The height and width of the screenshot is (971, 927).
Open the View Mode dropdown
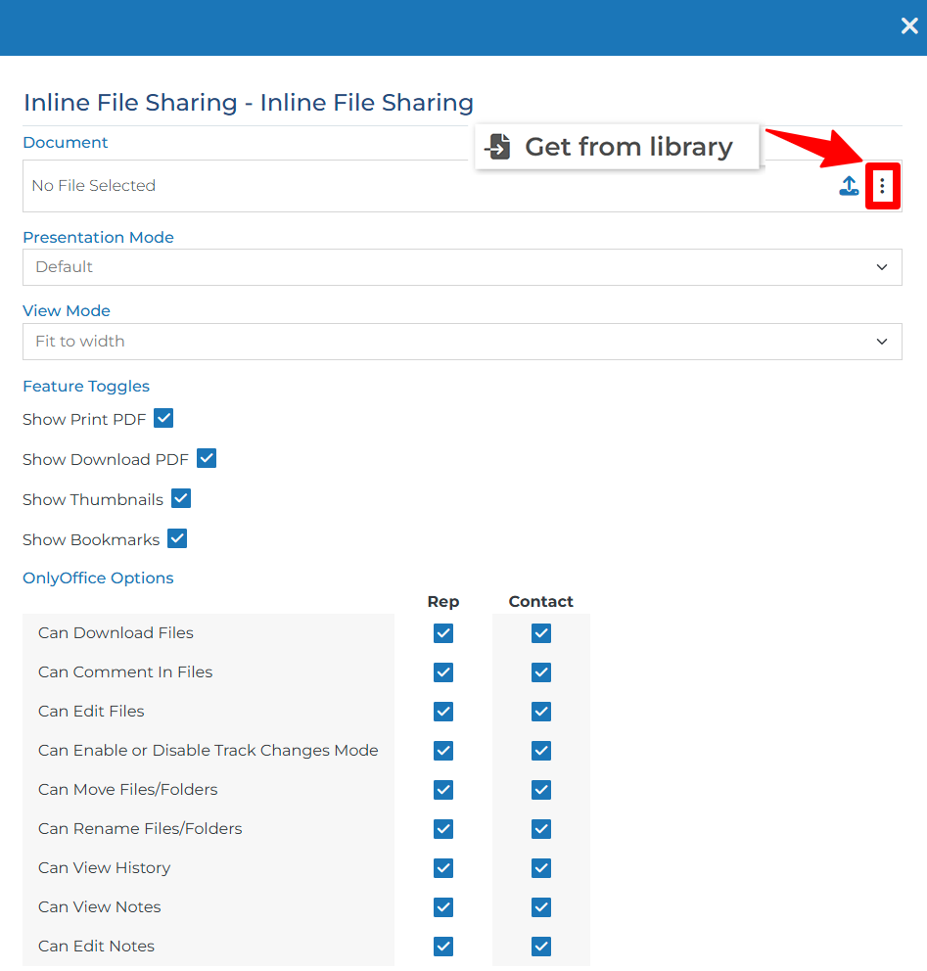462,342
